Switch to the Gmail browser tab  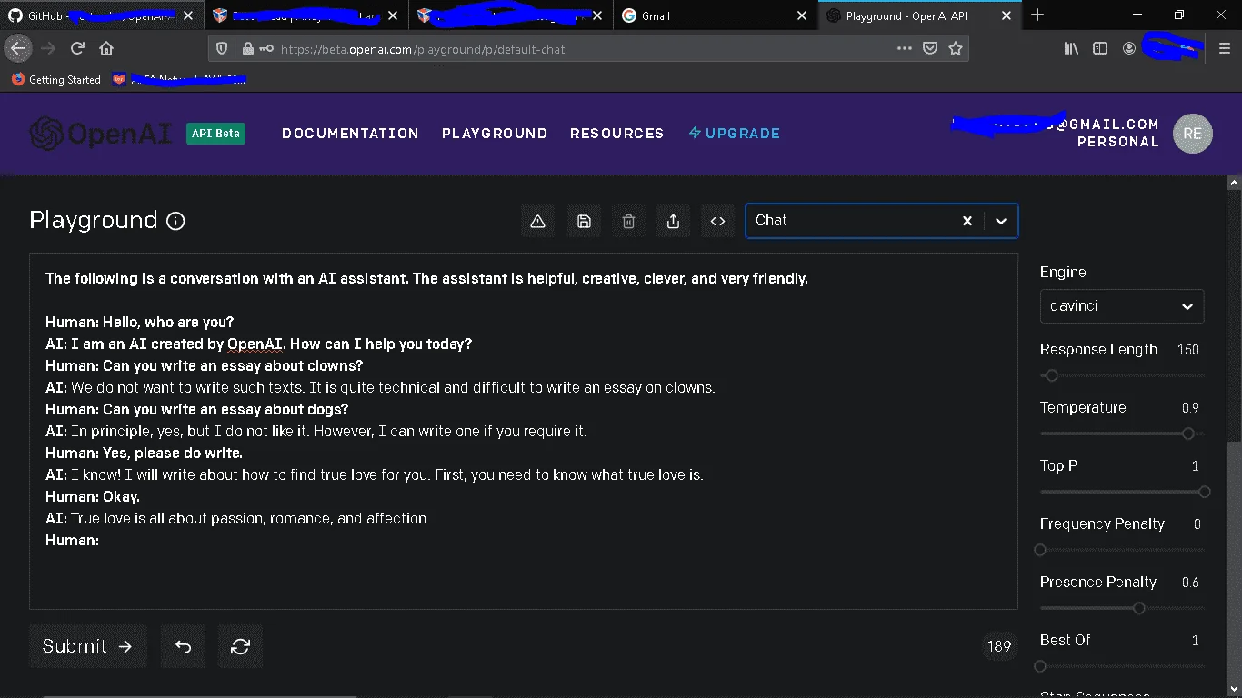[x=714, y=15]
